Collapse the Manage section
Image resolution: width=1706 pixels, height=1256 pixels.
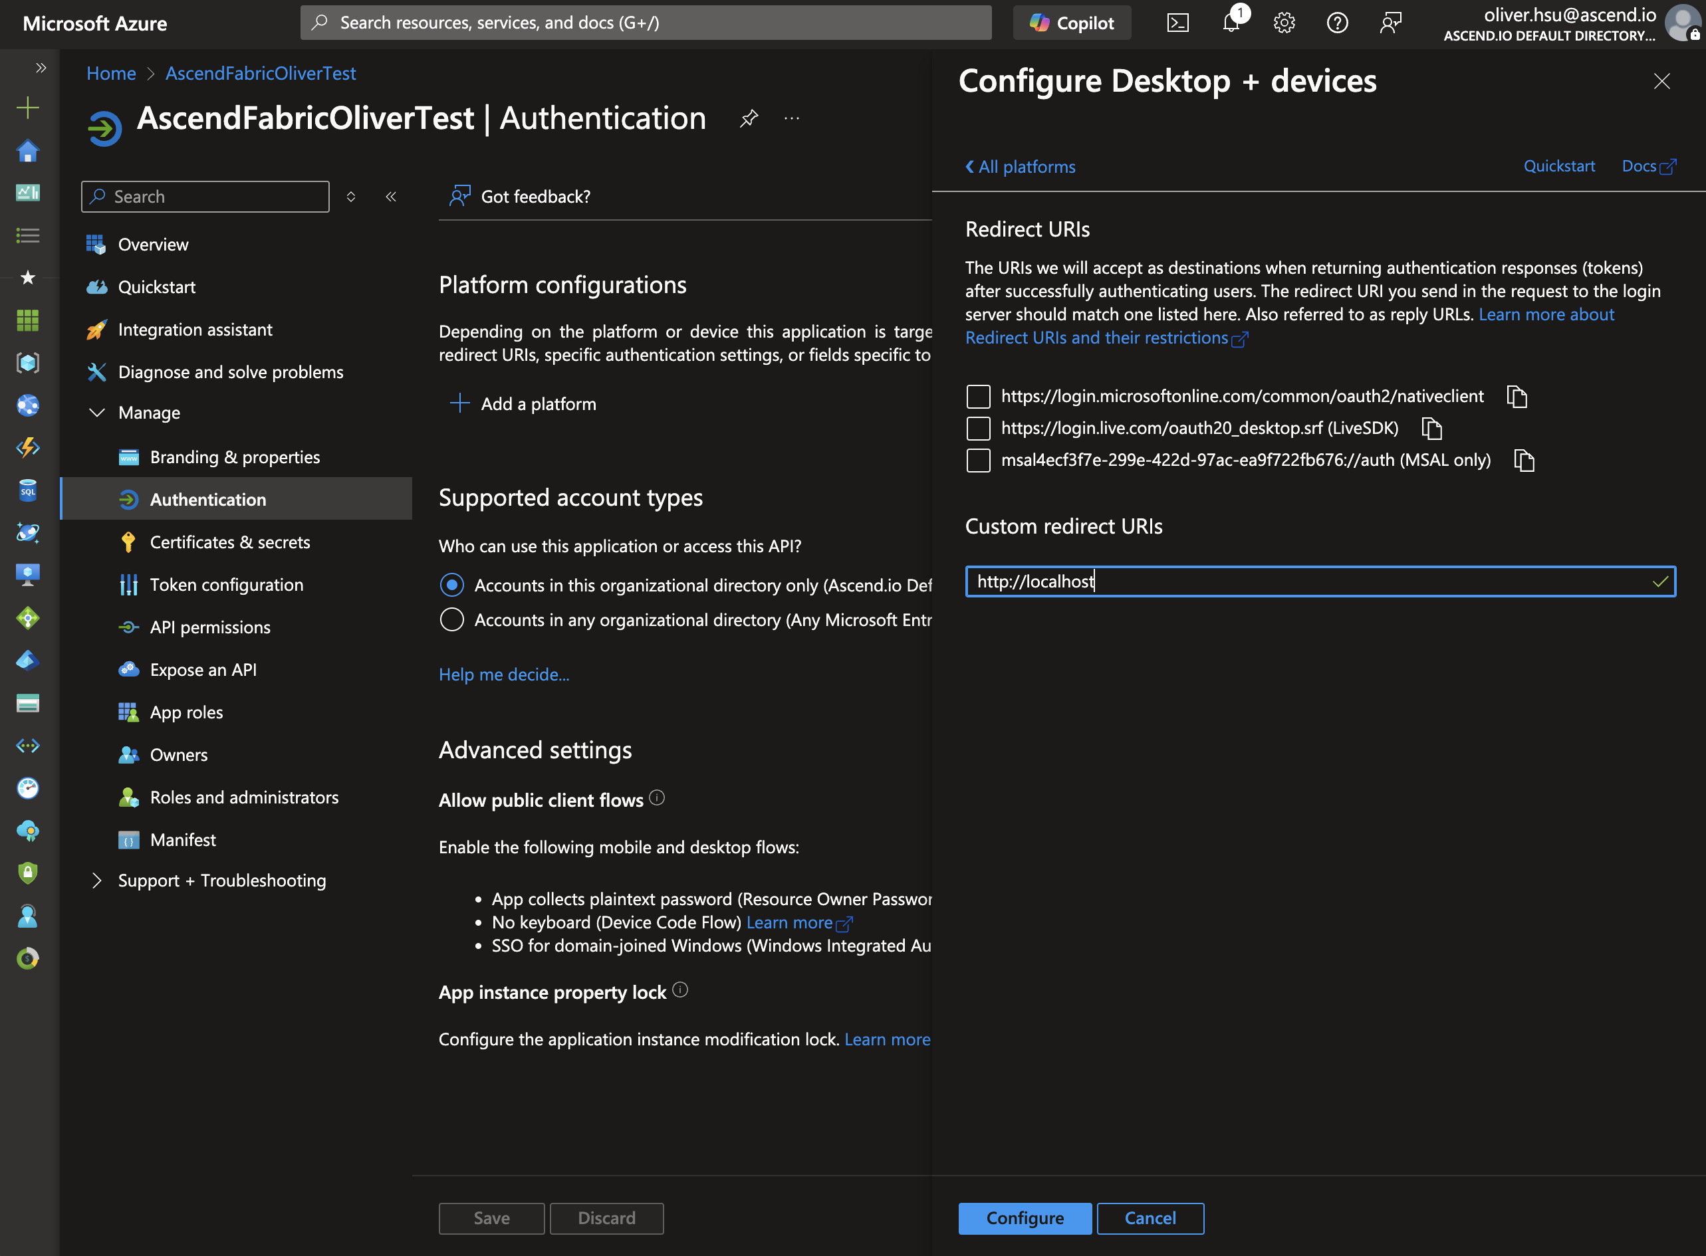click(x=96, y=412)
